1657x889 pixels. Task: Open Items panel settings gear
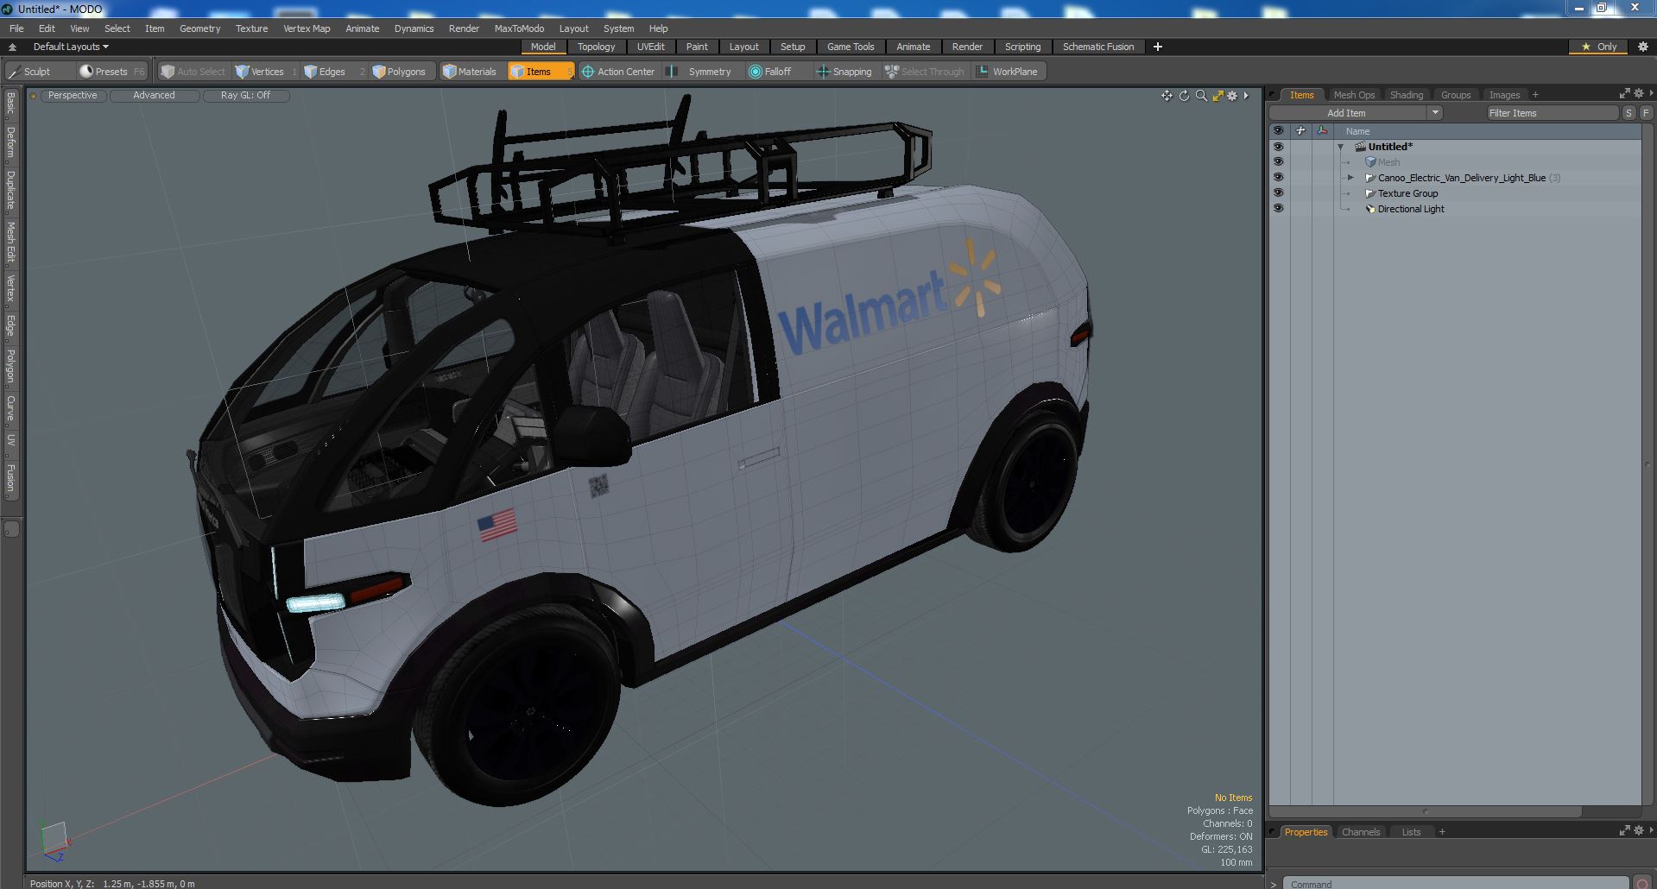click(x=1638, y=93)
